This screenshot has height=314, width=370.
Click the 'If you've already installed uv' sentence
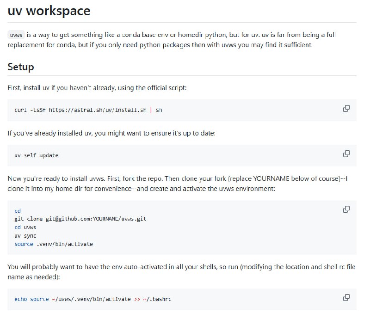111,133
